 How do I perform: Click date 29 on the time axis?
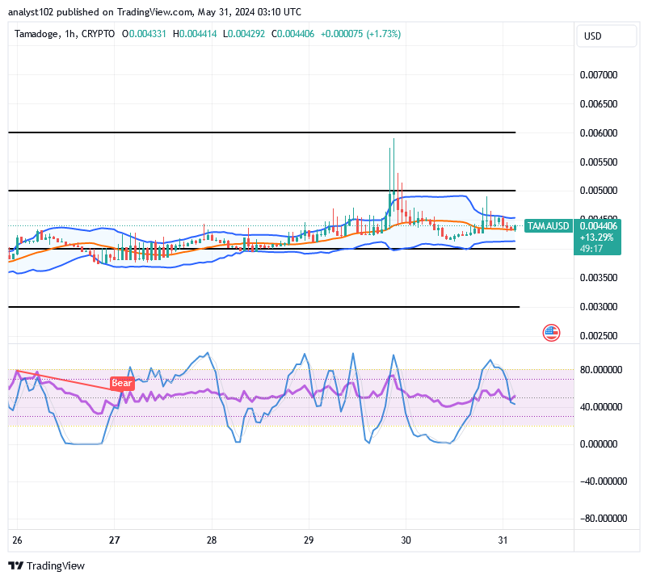[309, 540]
